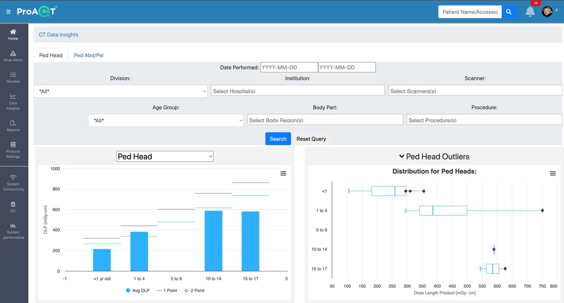
Task: Open the Select Body Region(s) field
Action: click(x=325, y=120)
